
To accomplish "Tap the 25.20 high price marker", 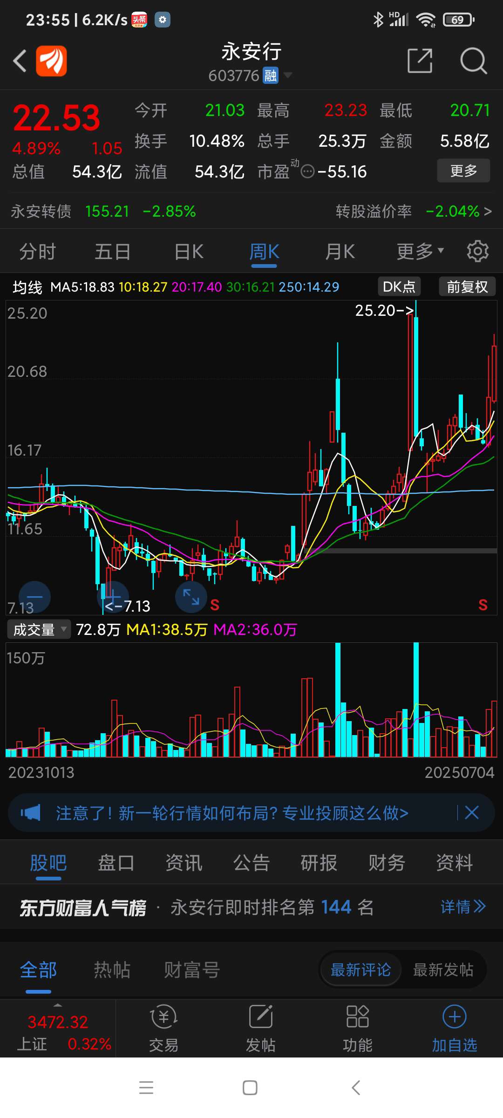I will [x=384, y=310].
